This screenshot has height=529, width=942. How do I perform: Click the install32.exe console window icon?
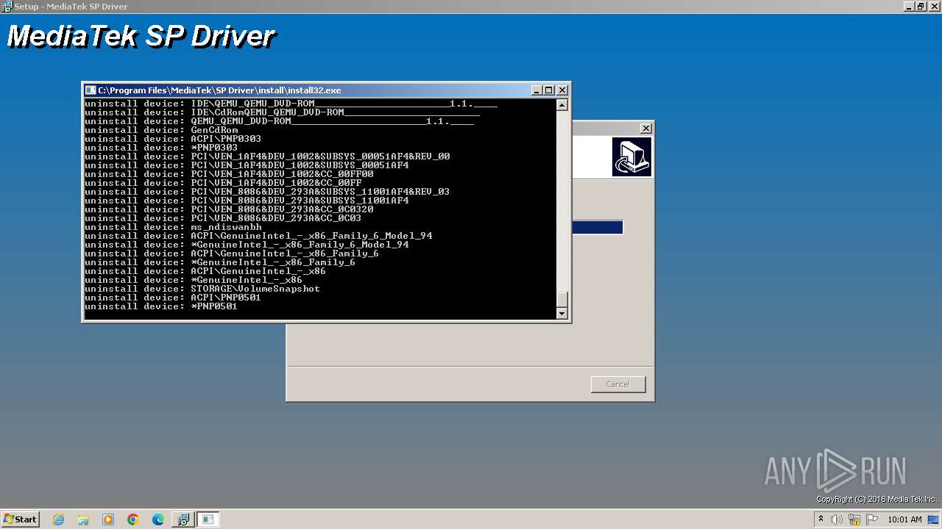click(91, 90)
